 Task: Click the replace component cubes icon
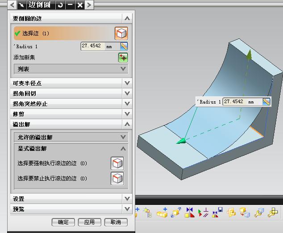pos(245,212)
